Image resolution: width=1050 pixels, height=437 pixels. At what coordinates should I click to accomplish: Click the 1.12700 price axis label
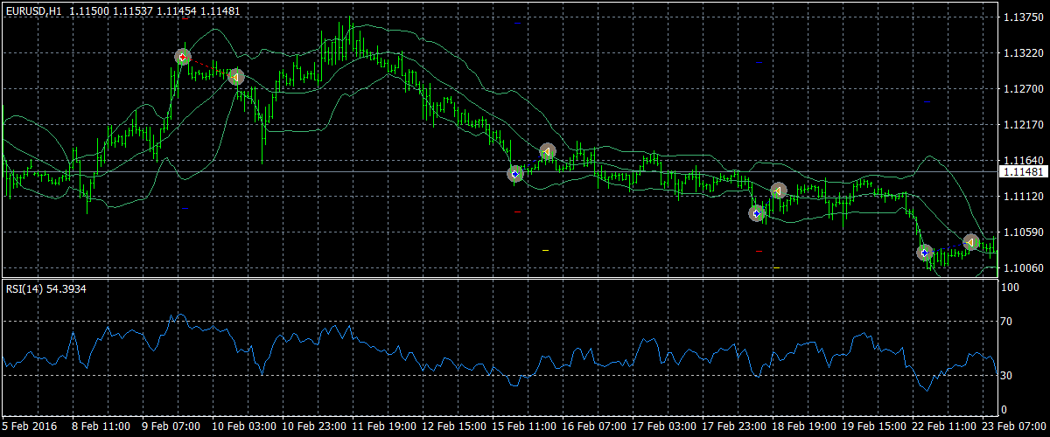click(1022, 89)
